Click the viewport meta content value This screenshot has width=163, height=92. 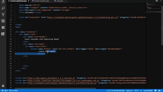pos(67,8)
